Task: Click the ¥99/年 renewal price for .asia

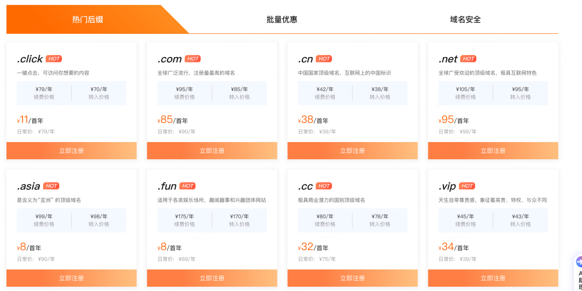Action: 44,216
